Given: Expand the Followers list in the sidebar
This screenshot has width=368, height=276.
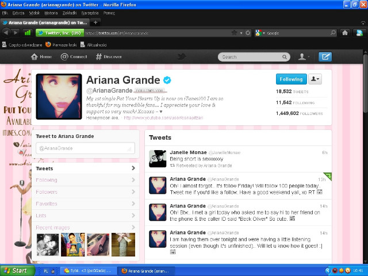Looking at the screenshot, I should coord(86,192).
